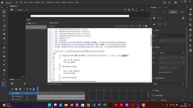Screen dimensions: 193x108
Task: Click the Pin Script icon in Actions
Action: 130,26
